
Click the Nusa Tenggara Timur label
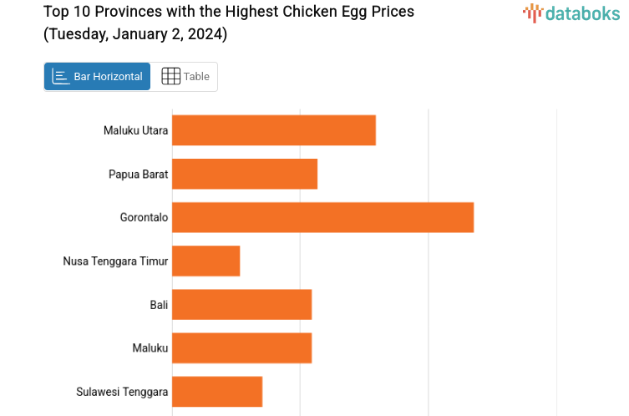pos(115,261)
